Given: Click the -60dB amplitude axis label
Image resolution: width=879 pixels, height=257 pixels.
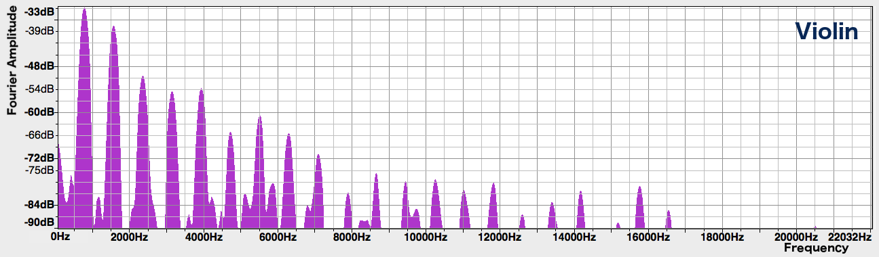Looking at the screenshot, I should [x=39, y=112].
